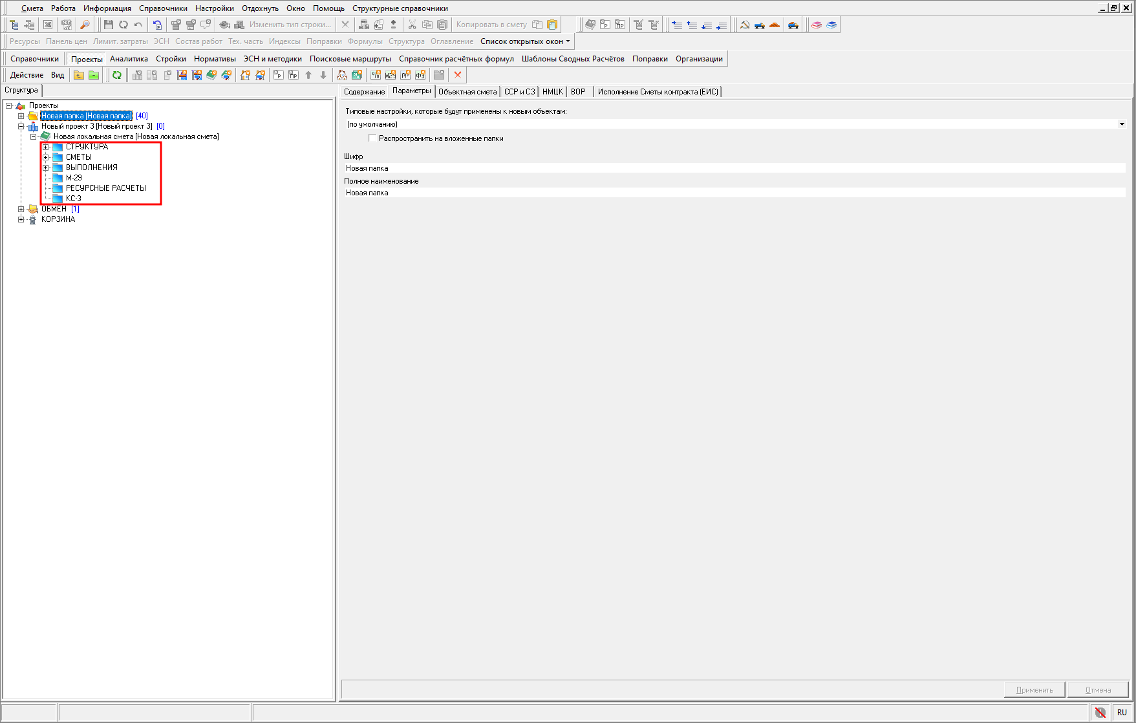
Task: Click the red X delete icon
Action: tap(458, 75)
